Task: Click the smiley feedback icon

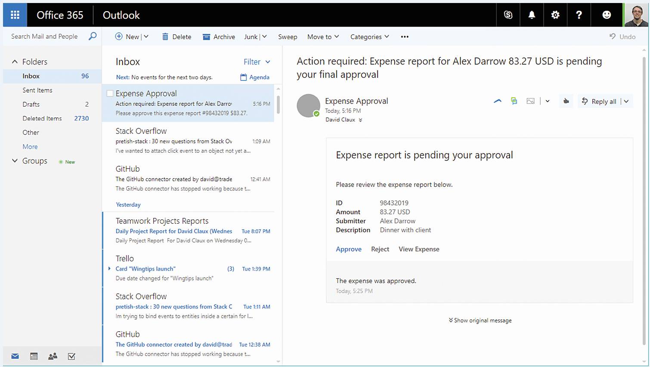Action: tap(607, 15)
